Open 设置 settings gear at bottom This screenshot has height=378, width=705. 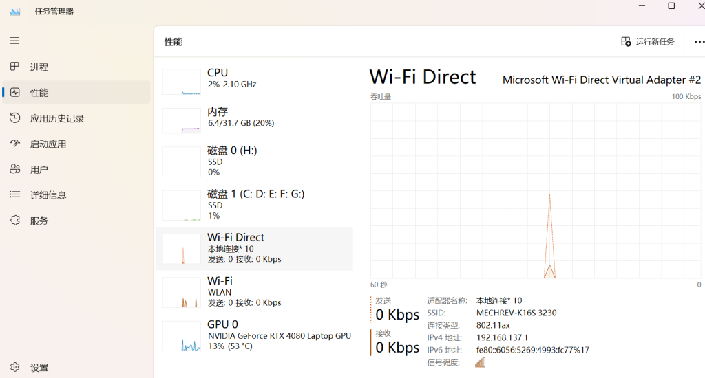[x=14, y=368]
